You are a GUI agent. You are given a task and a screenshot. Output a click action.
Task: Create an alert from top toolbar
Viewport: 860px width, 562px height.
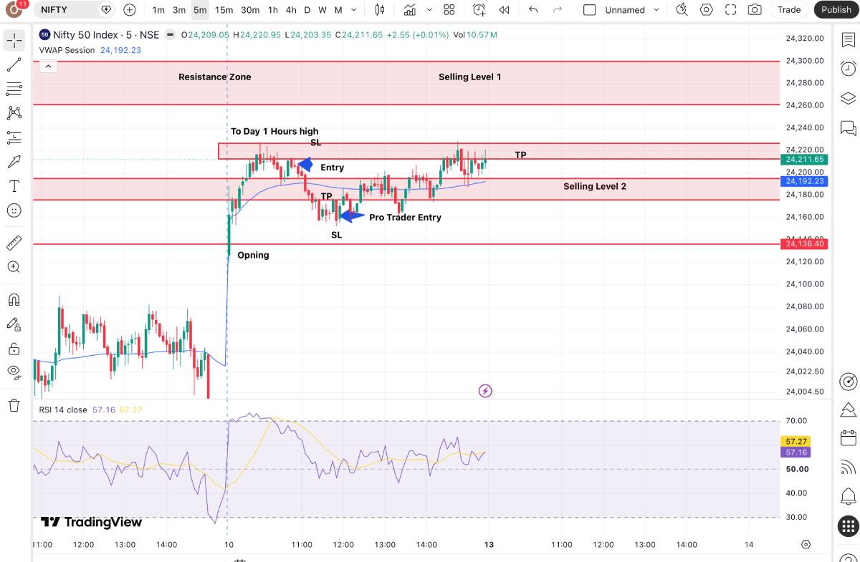pyautogui.click(x=479, y=10)
